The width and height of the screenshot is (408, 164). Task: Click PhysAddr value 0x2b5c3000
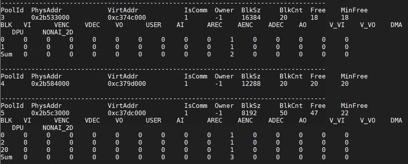50,113
